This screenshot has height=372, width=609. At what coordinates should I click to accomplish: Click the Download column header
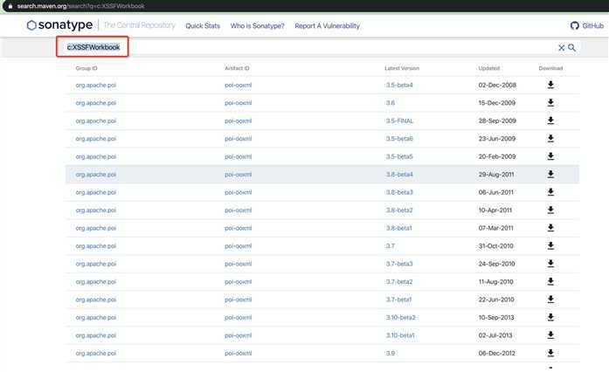550,68
